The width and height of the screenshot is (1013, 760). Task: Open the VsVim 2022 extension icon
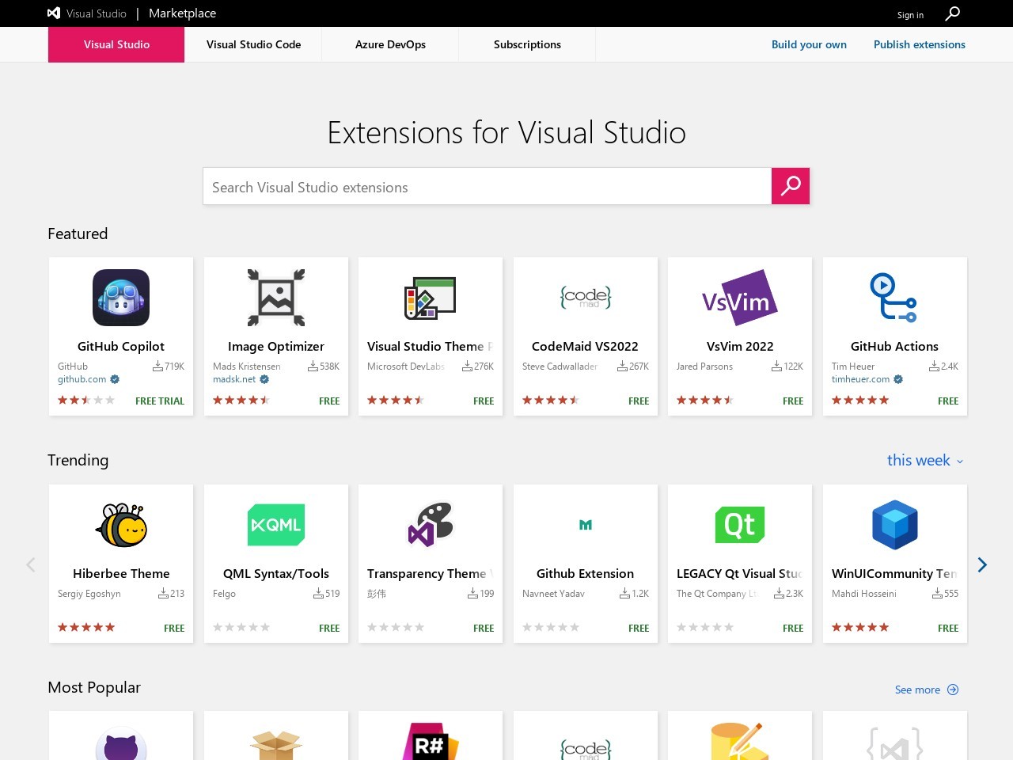tap(740, 298)
